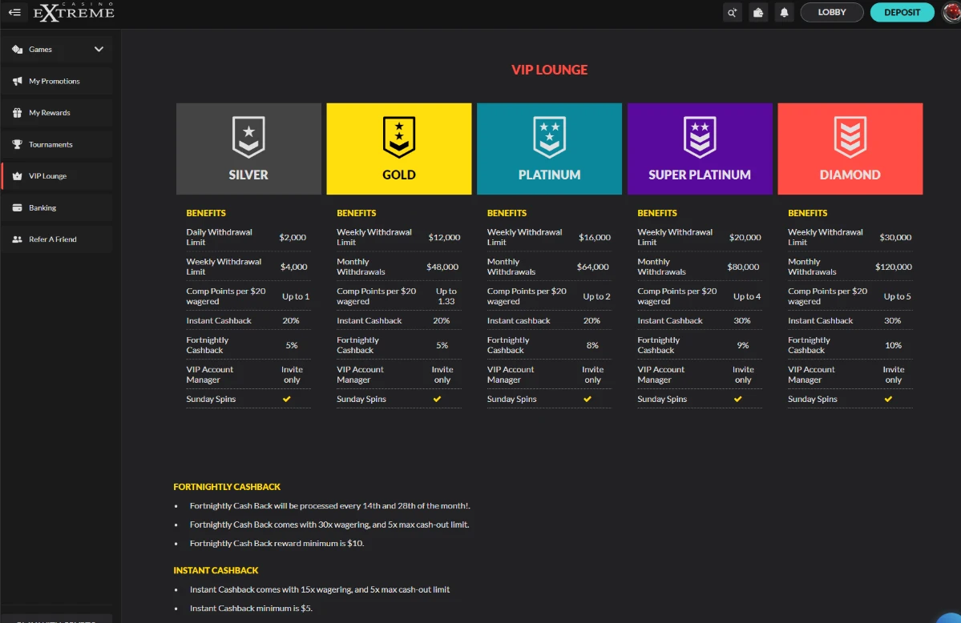Click Gold monthly withdrawals $48,000
Image resolution: width=961 pixels, height=623 pixels.
pyautogui.click(x=442, y=267)
